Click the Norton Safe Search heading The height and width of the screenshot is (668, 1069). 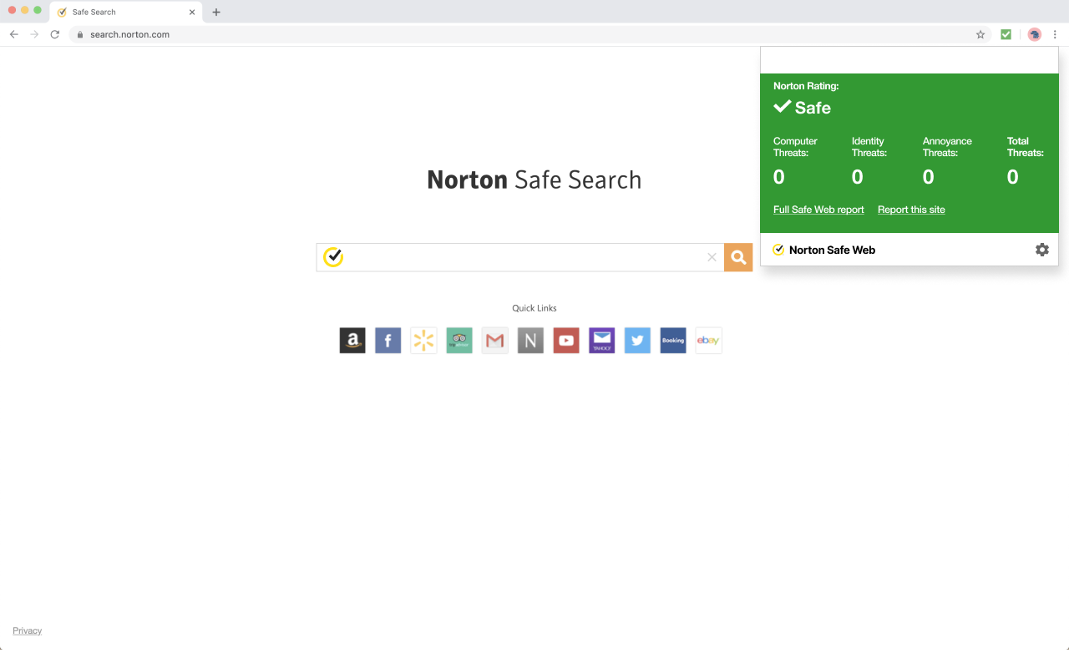pos(534,180)
